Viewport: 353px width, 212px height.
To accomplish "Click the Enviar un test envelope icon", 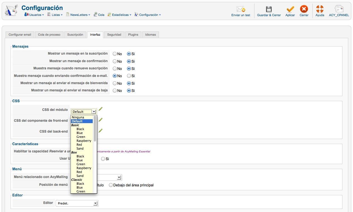I will point(241,9).
